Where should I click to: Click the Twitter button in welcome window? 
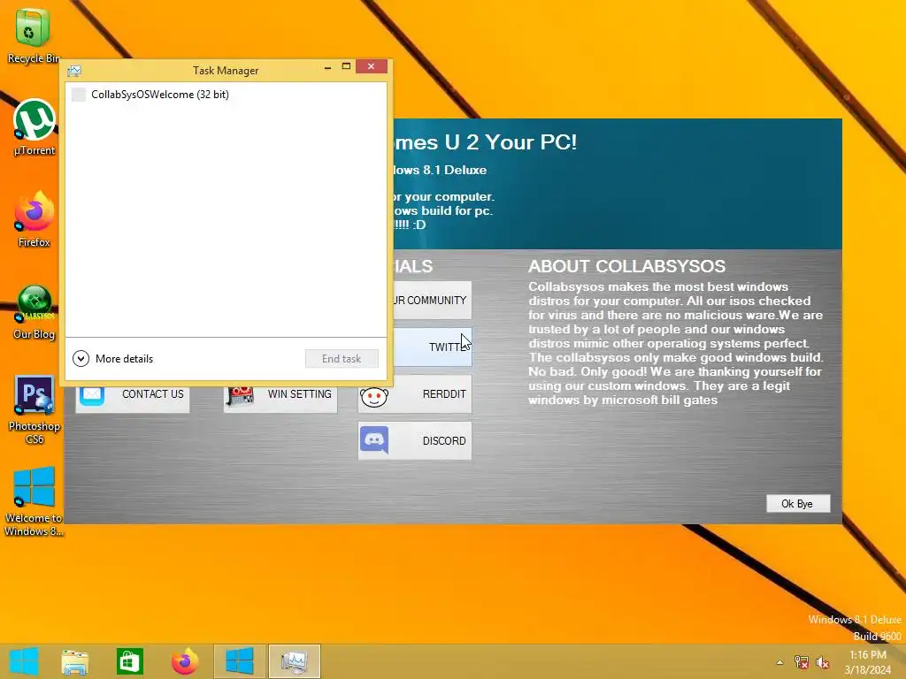(432, 347)
